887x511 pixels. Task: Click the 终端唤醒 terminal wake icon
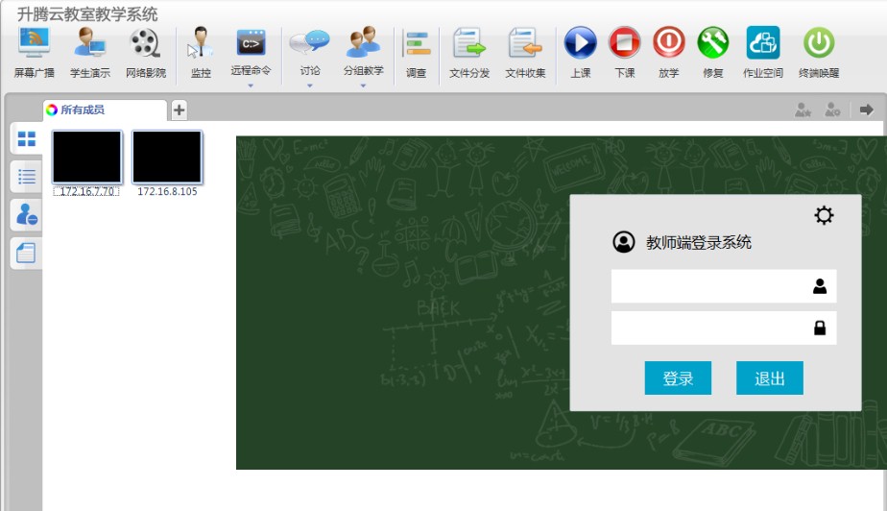[818, 44]
